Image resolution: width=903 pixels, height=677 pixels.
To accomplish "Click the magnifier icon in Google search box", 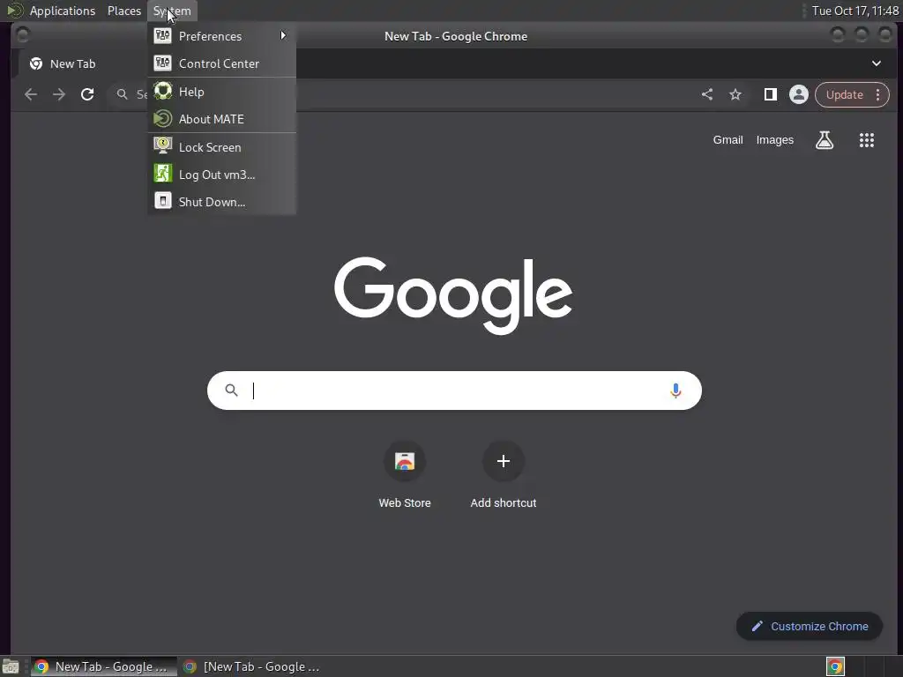I will [232, 391].
